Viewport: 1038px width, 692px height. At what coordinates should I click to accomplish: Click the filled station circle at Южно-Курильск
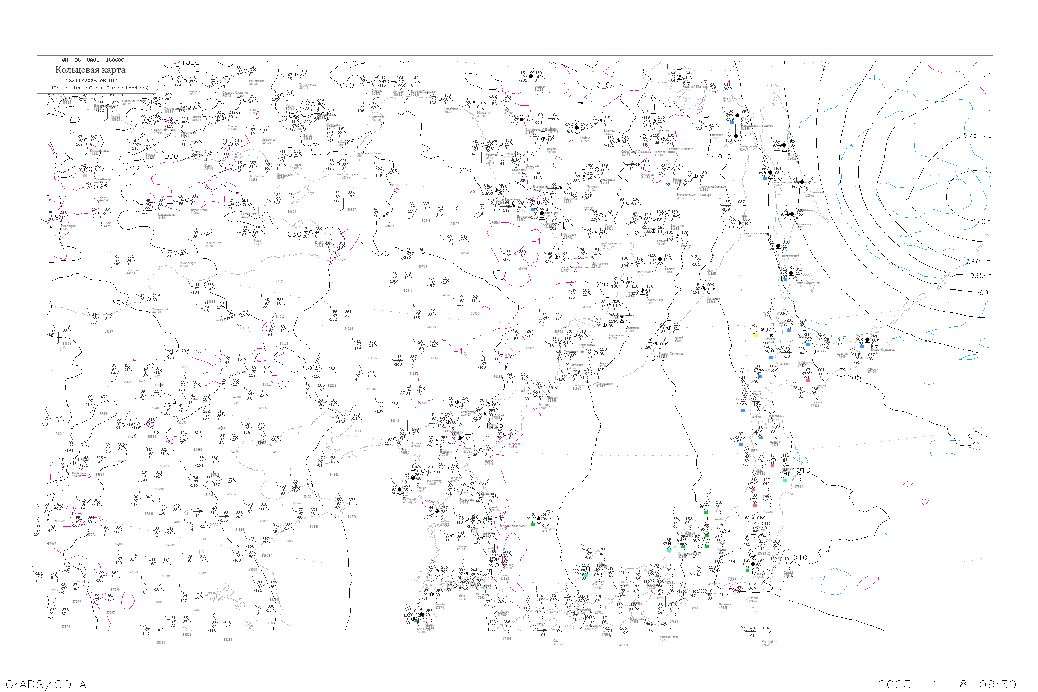(867, 340)
